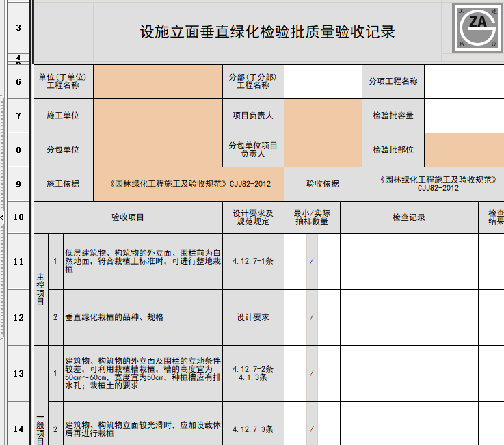Click the 施工依据 CJJ82-2012 orange cell
Image resolution: width=504 pixels, height=445 pixels.
(x=189, y=184)
